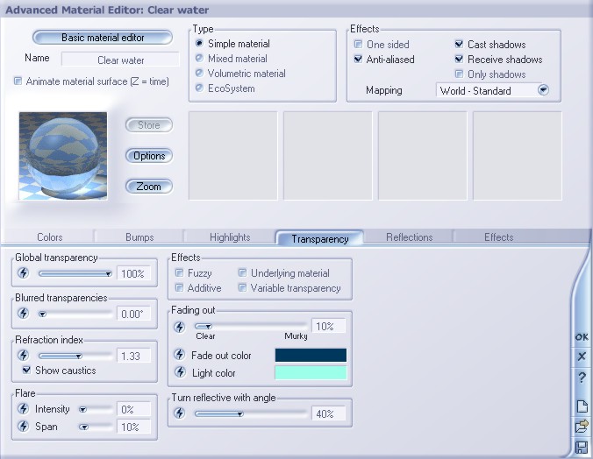Click the OK icon in right sidebar

pyautogui.click(x=581, y=336)
